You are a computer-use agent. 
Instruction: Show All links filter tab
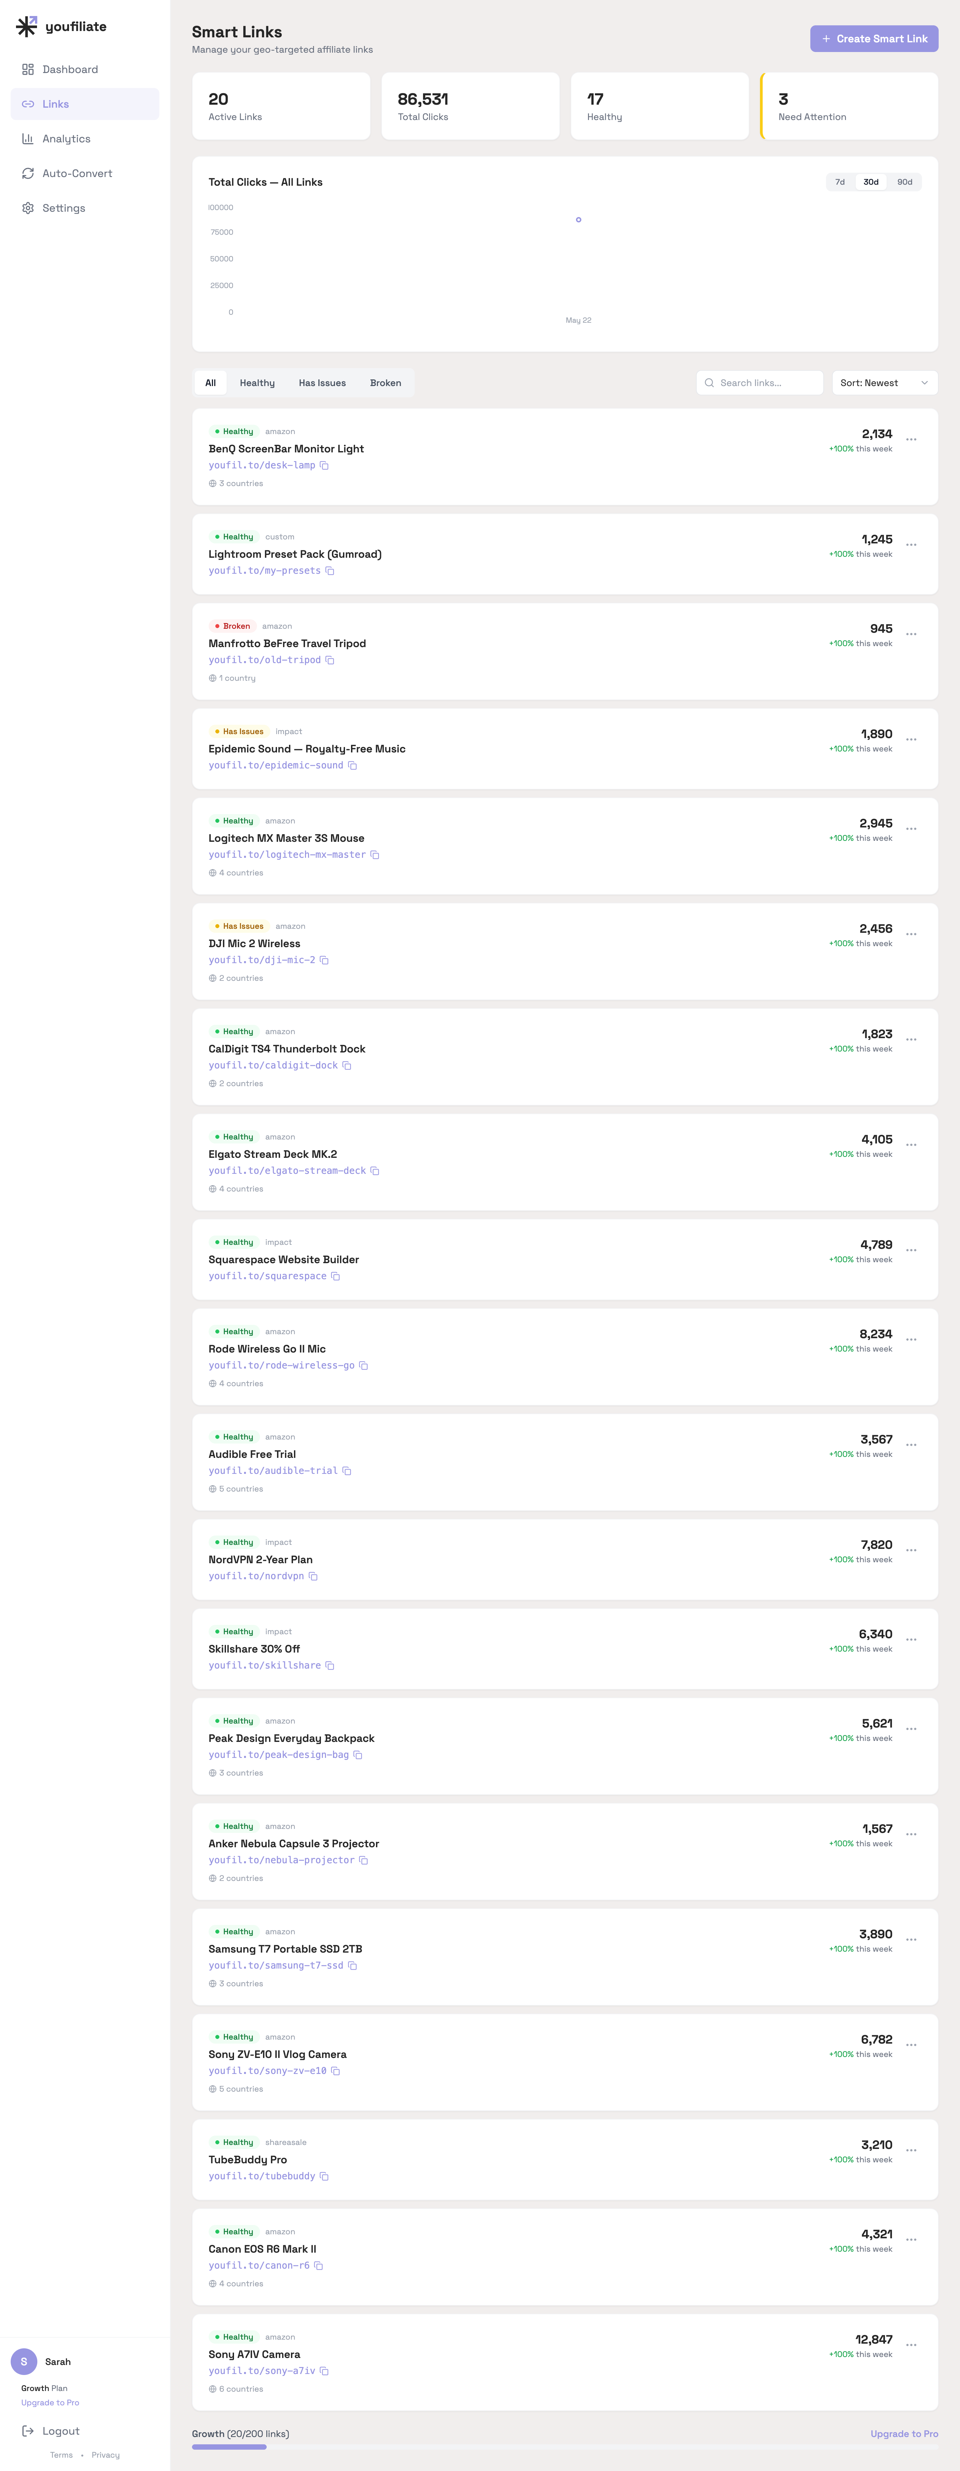[210, 383]
